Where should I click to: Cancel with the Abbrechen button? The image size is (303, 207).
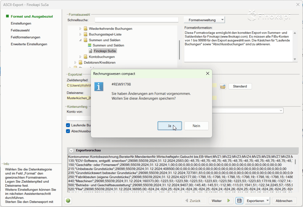coord(284,201)
